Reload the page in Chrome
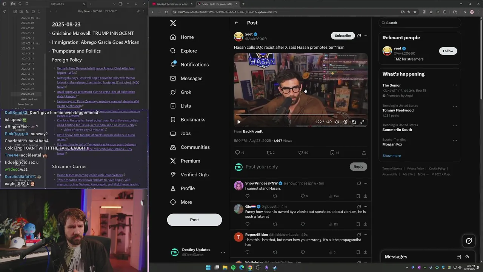Image resolution: width=483 pixels, height=272 pixels. tap(166, 12)
